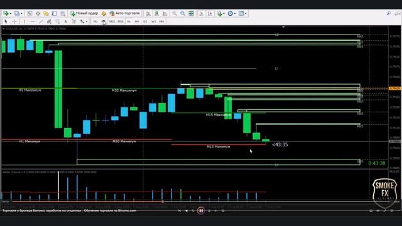
Task: Open the Templates dropdown arrow
Action: [246, 13]
